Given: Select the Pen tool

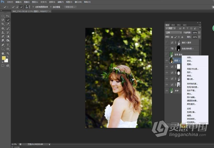Looking at the screenshot, I should pos(3,45).
